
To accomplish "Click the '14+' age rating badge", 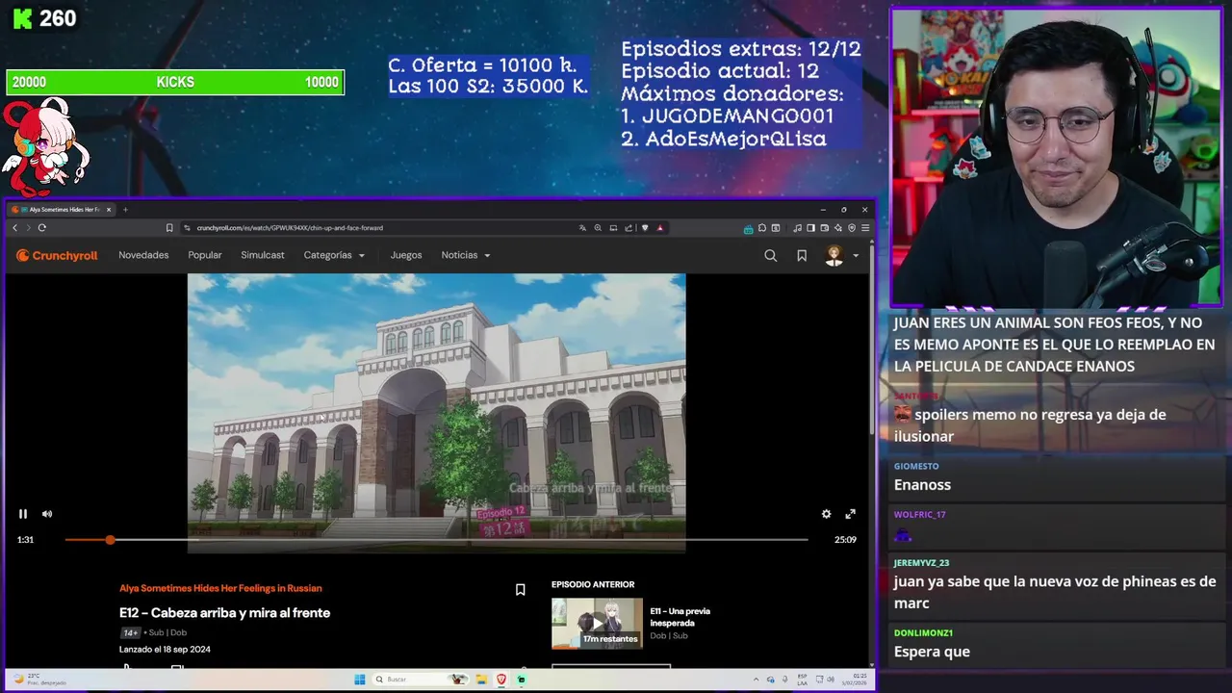I will tap(130, 633).
